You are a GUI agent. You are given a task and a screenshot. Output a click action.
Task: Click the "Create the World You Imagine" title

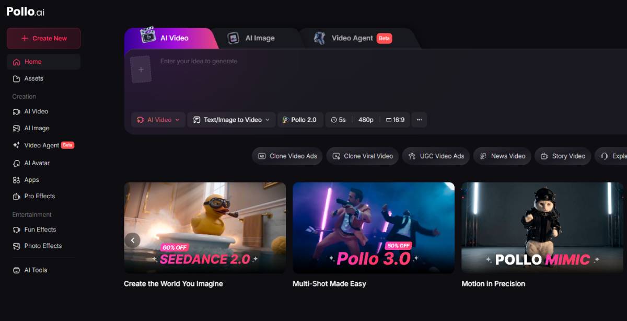[173, 284]
